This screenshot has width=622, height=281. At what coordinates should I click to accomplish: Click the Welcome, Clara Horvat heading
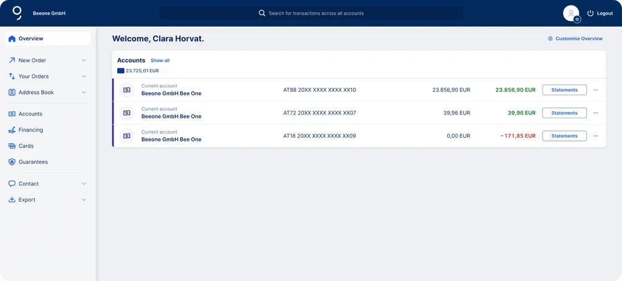point(159,39)
